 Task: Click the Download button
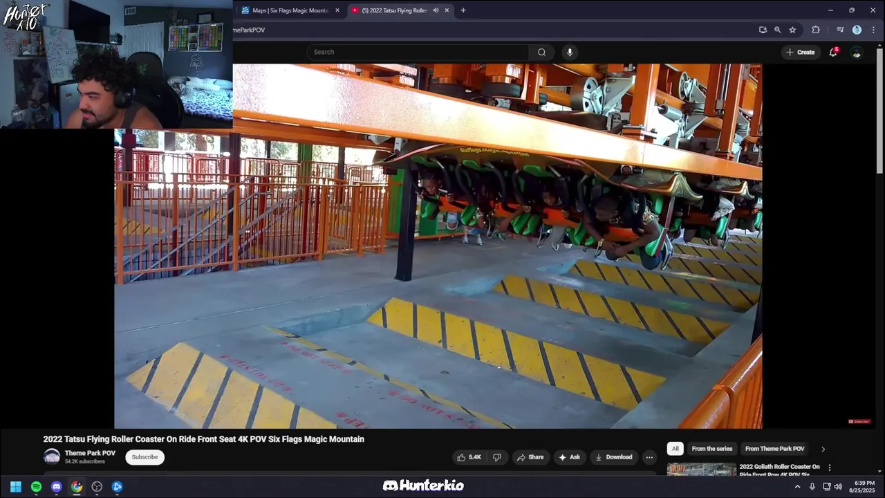point(613,457)
